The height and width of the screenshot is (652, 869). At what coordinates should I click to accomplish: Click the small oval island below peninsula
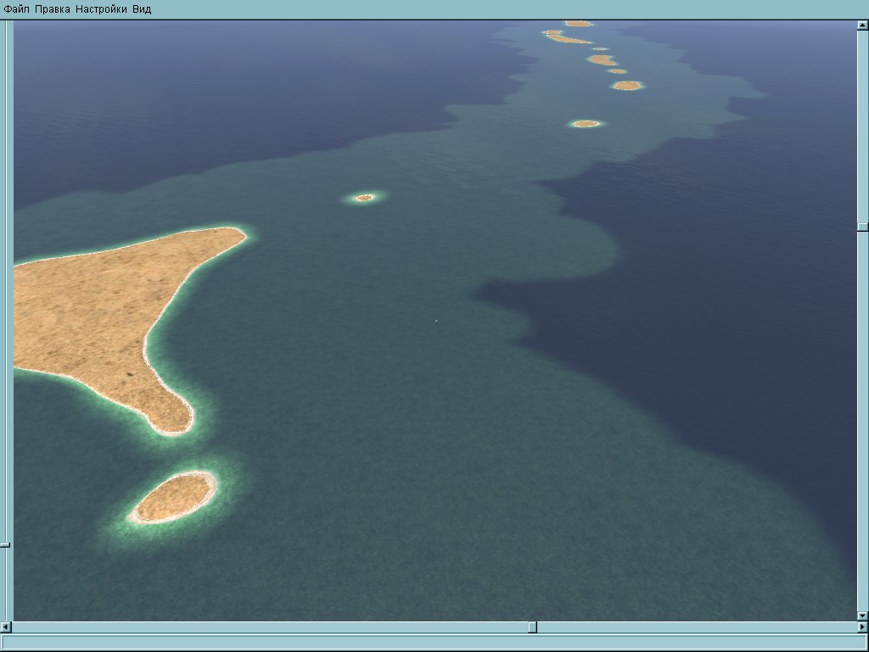(174, 497)
